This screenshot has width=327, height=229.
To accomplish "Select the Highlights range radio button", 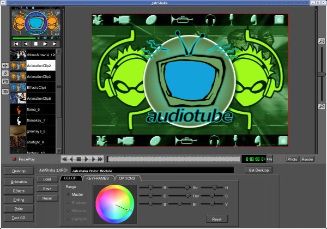I will [68, 219].
